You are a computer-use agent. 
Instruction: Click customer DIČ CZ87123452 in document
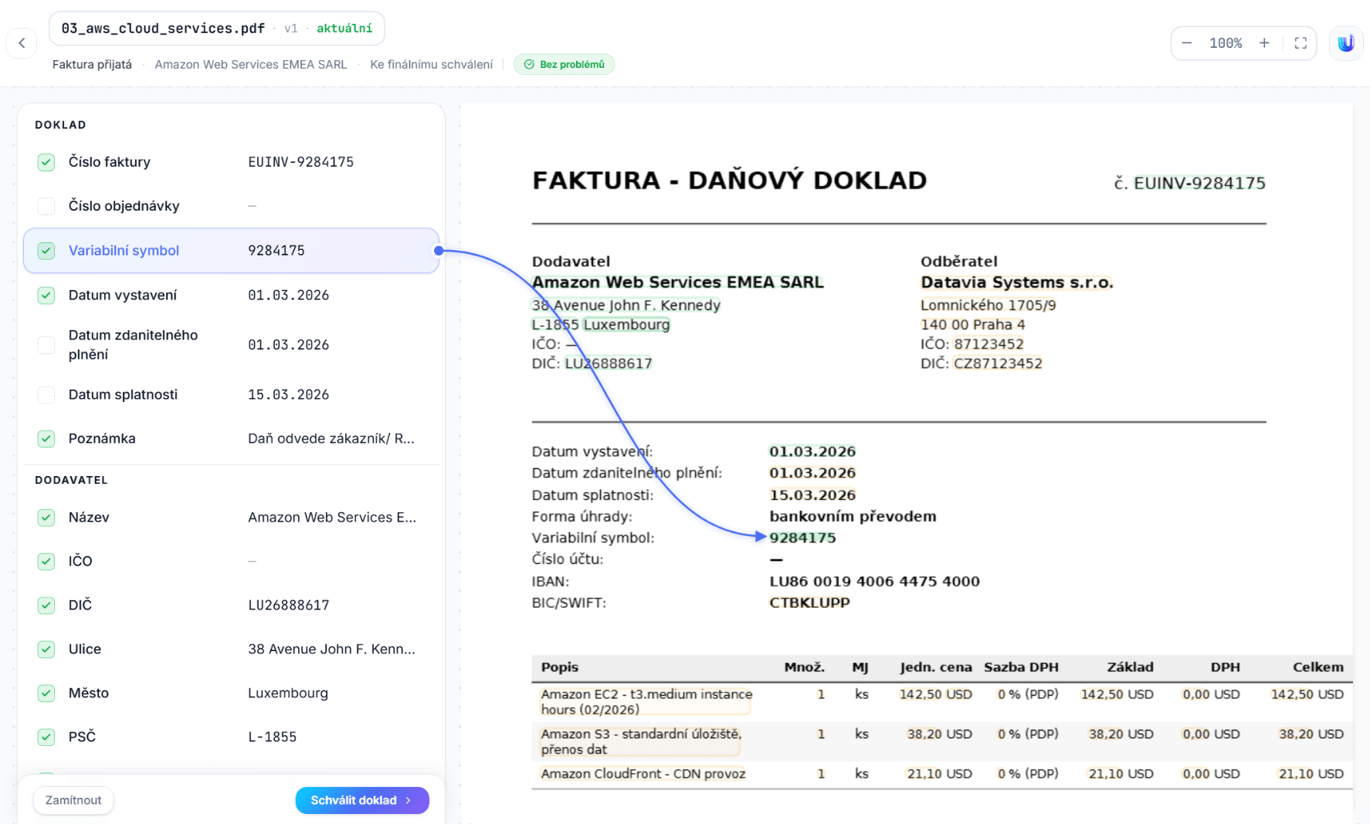coord(998,363)
